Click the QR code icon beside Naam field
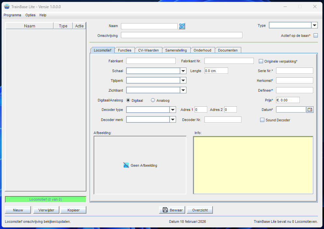This screenshot has height=229, width=324. click(182, 26)
